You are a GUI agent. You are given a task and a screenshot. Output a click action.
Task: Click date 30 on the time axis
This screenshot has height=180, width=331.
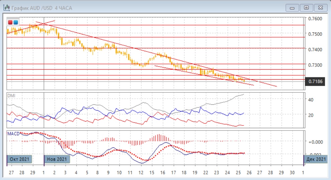click(292, 173)
